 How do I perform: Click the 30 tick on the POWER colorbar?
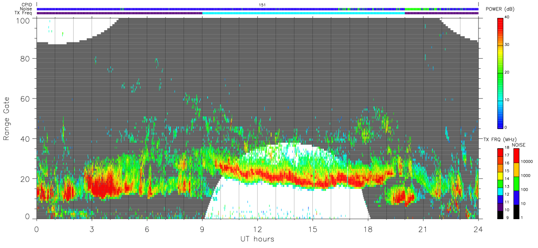(508, 45)
